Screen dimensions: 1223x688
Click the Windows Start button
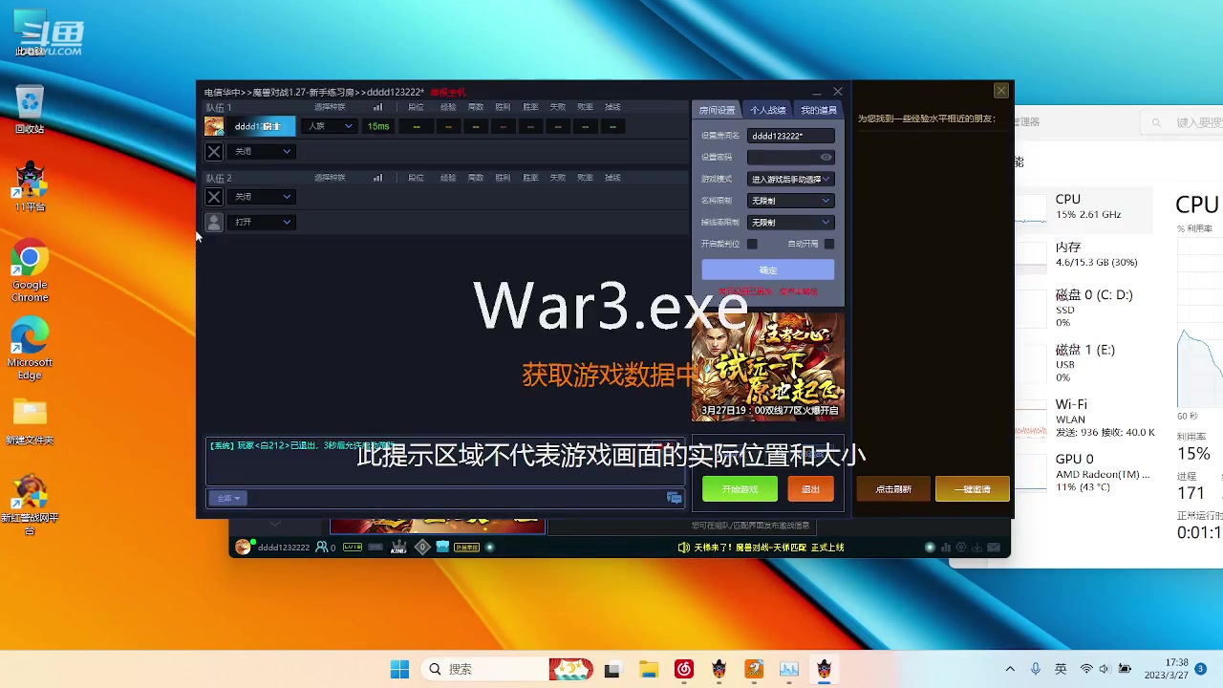pos(399,669)
